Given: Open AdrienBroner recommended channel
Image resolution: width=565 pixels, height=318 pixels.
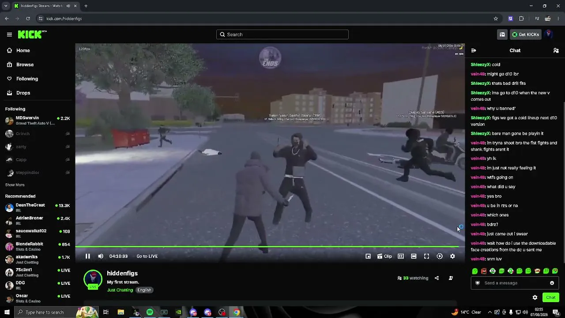Looking at the screenshot, I should click(x=38, y=220).
